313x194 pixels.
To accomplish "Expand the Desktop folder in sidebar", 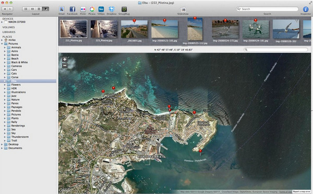I will pos(2,144).
